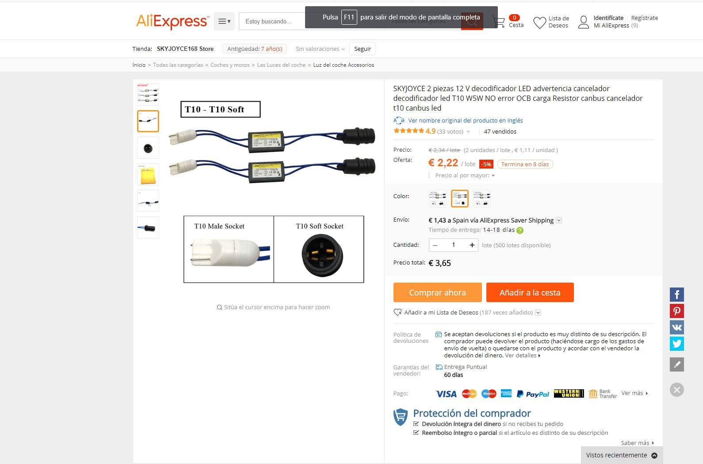The height and width of the screenshot is (464, 703).
Task: Click Añadir a la cesta button
Action: coord(530,292)
